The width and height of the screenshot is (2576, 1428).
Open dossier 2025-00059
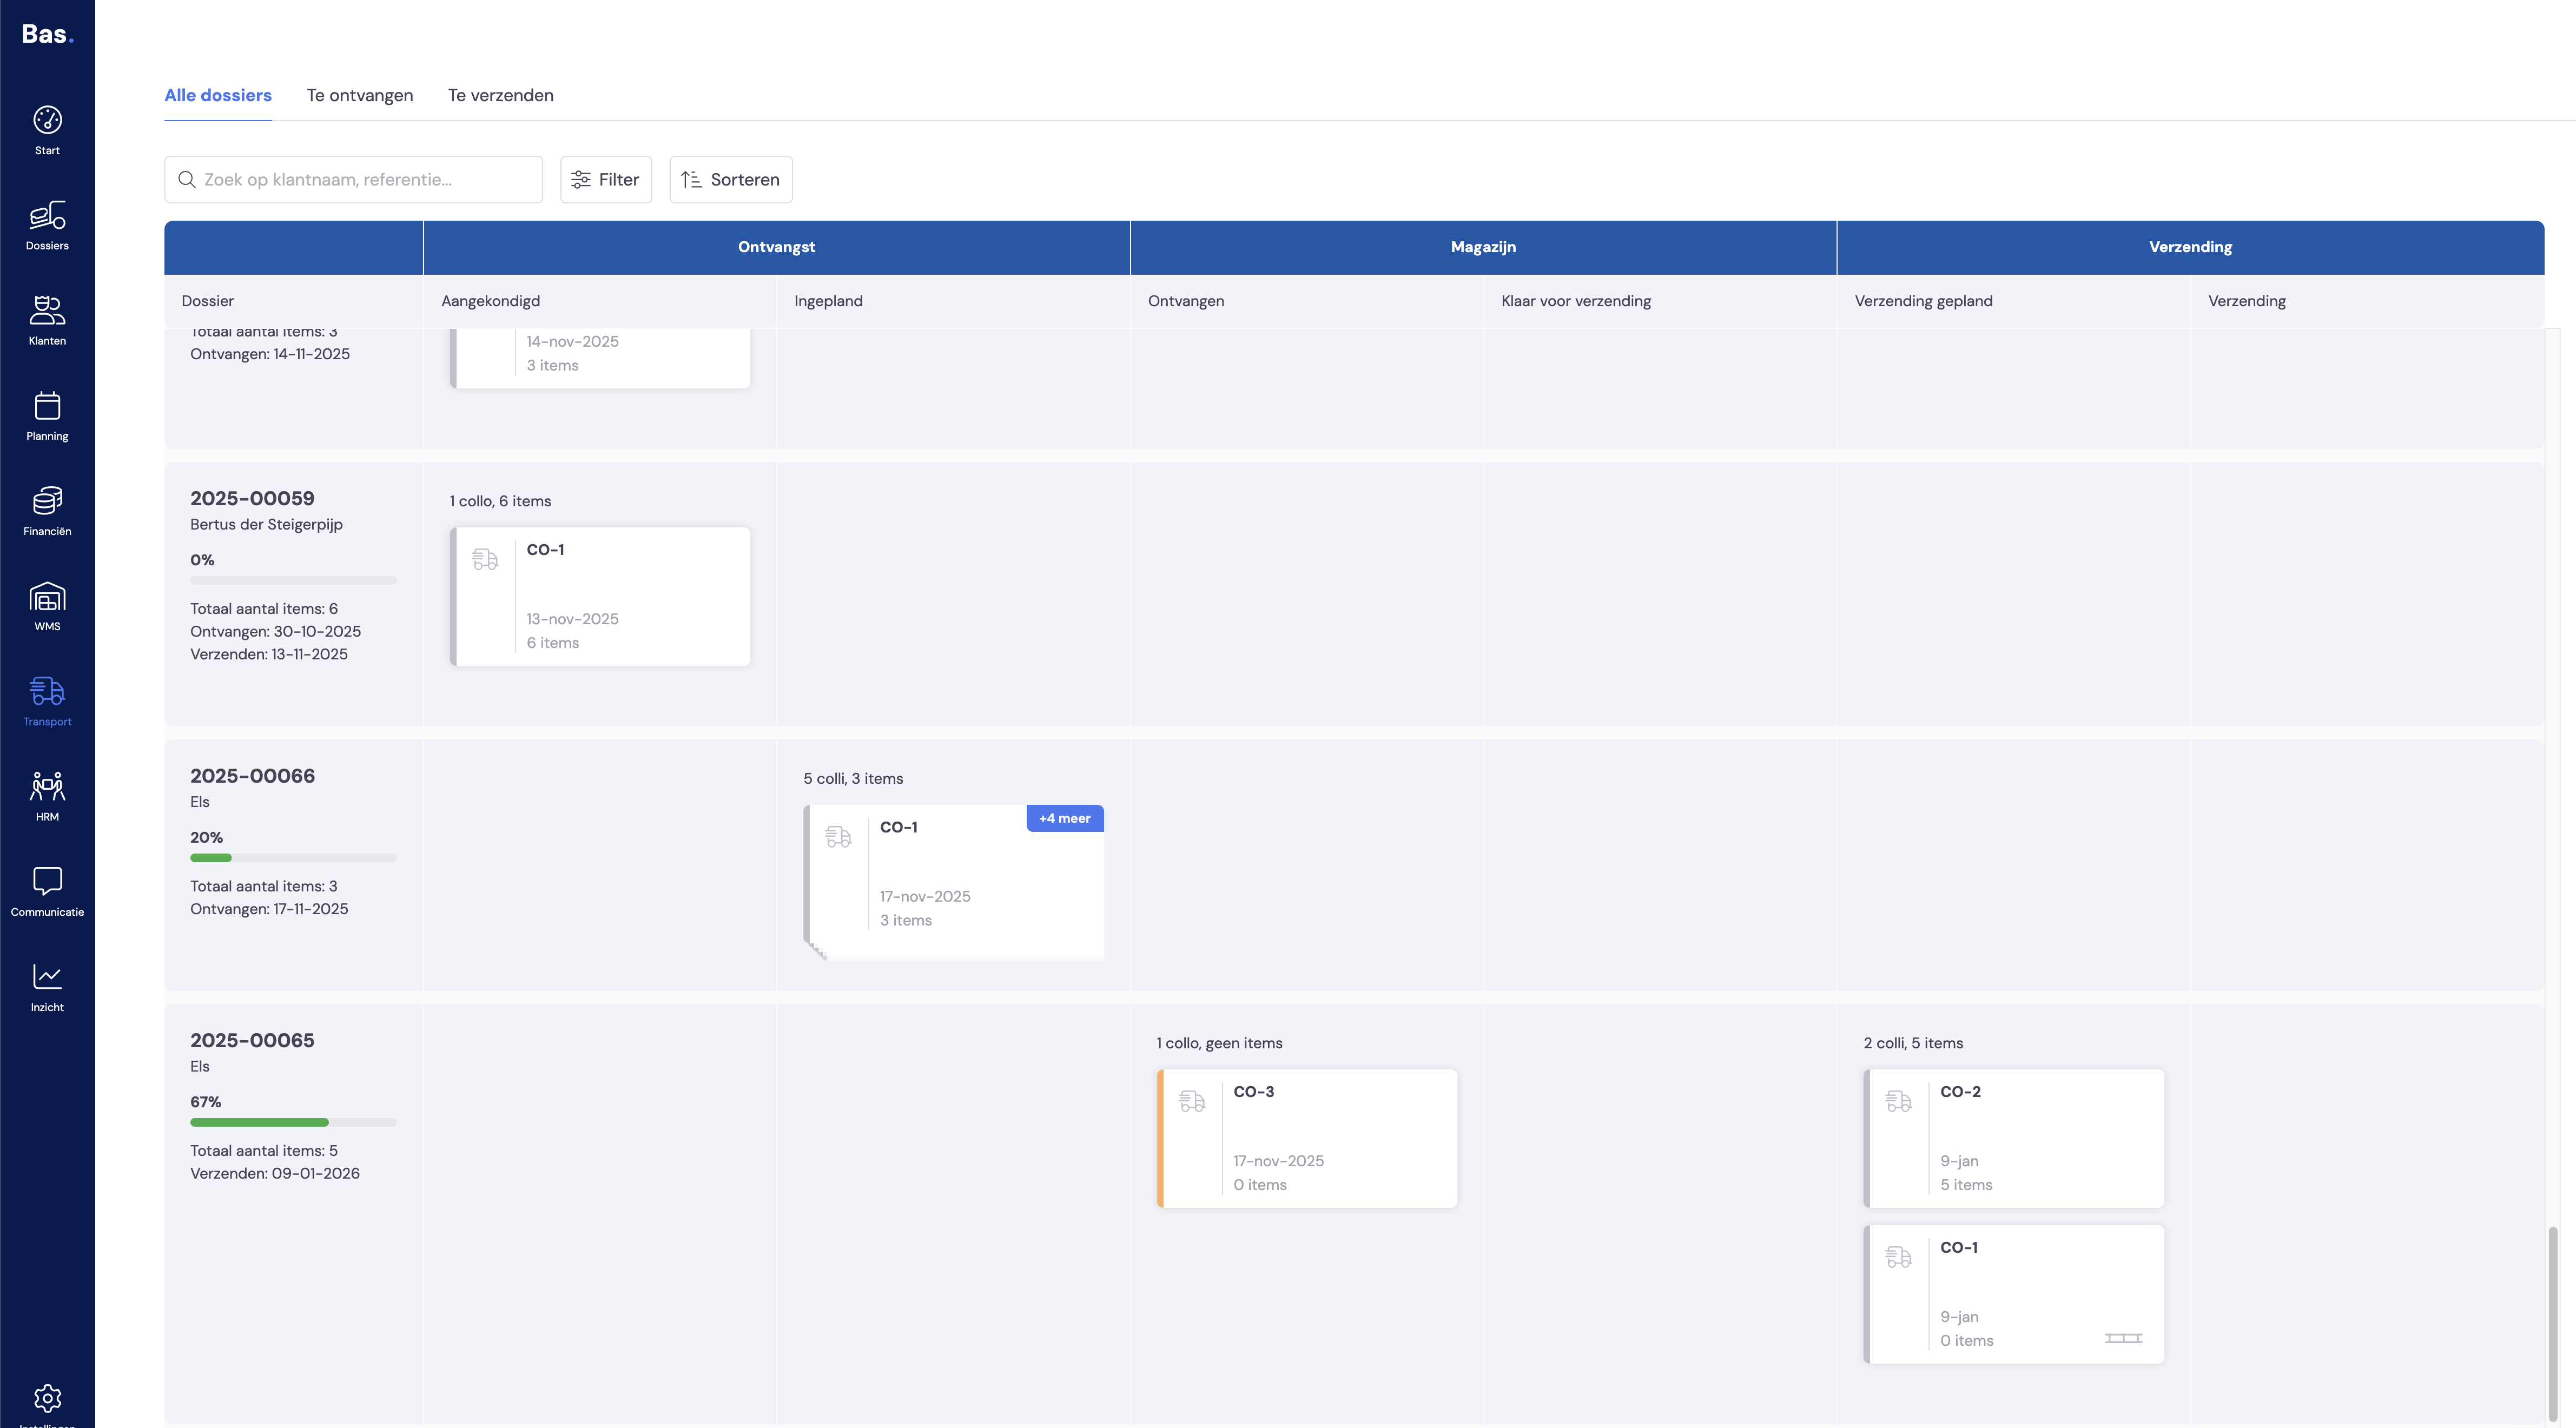click(x=252, y=498)
